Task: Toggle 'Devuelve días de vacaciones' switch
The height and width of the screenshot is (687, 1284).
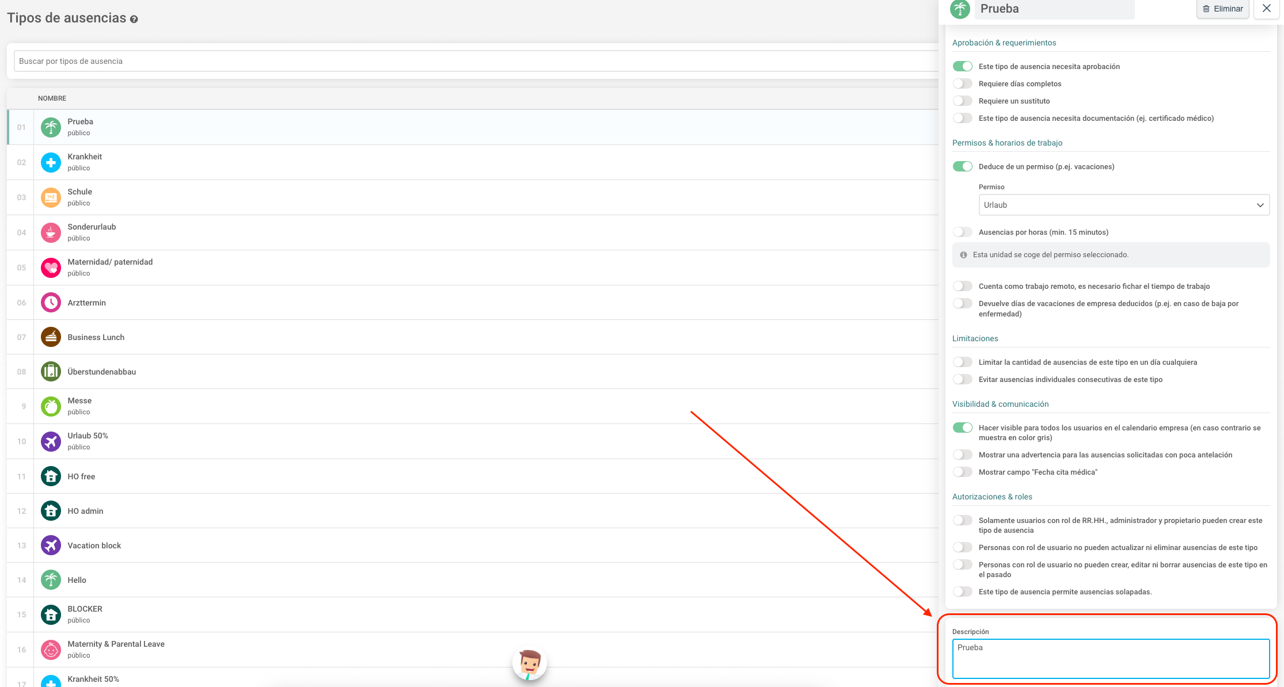Action: point(963,304)
